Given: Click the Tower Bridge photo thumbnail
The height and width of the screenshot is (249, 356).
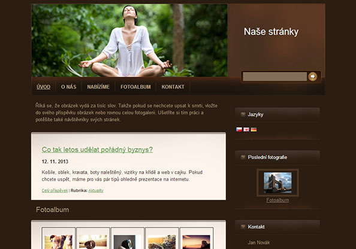Looking at the screenshot, I should tap(277, 183).
